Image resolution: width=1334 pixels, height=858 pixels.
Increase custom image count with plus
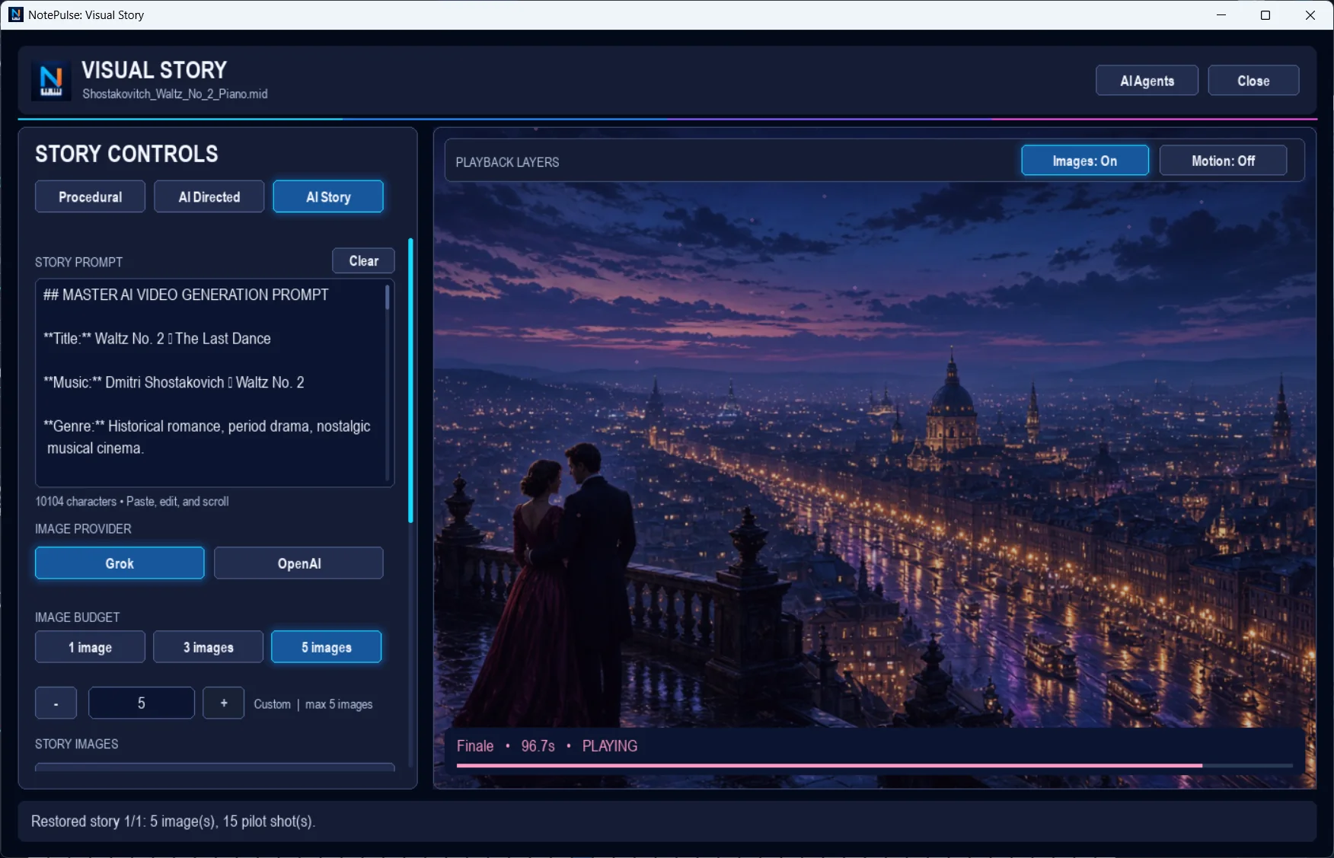pos(223,703)
